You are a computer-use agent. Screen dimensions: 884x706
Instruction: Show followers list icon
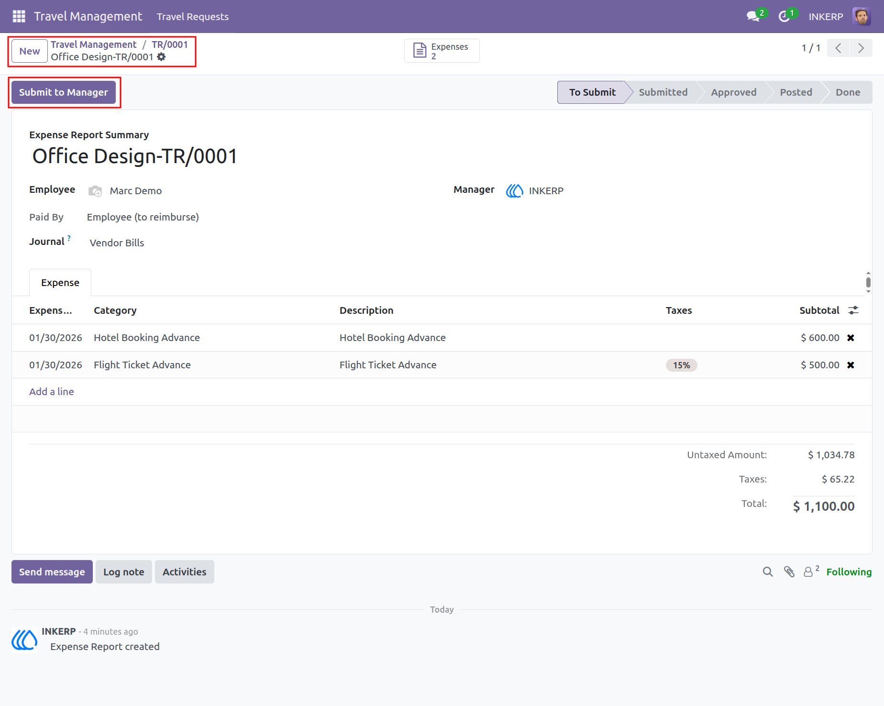pyautogui.click(x=811, y=571)
